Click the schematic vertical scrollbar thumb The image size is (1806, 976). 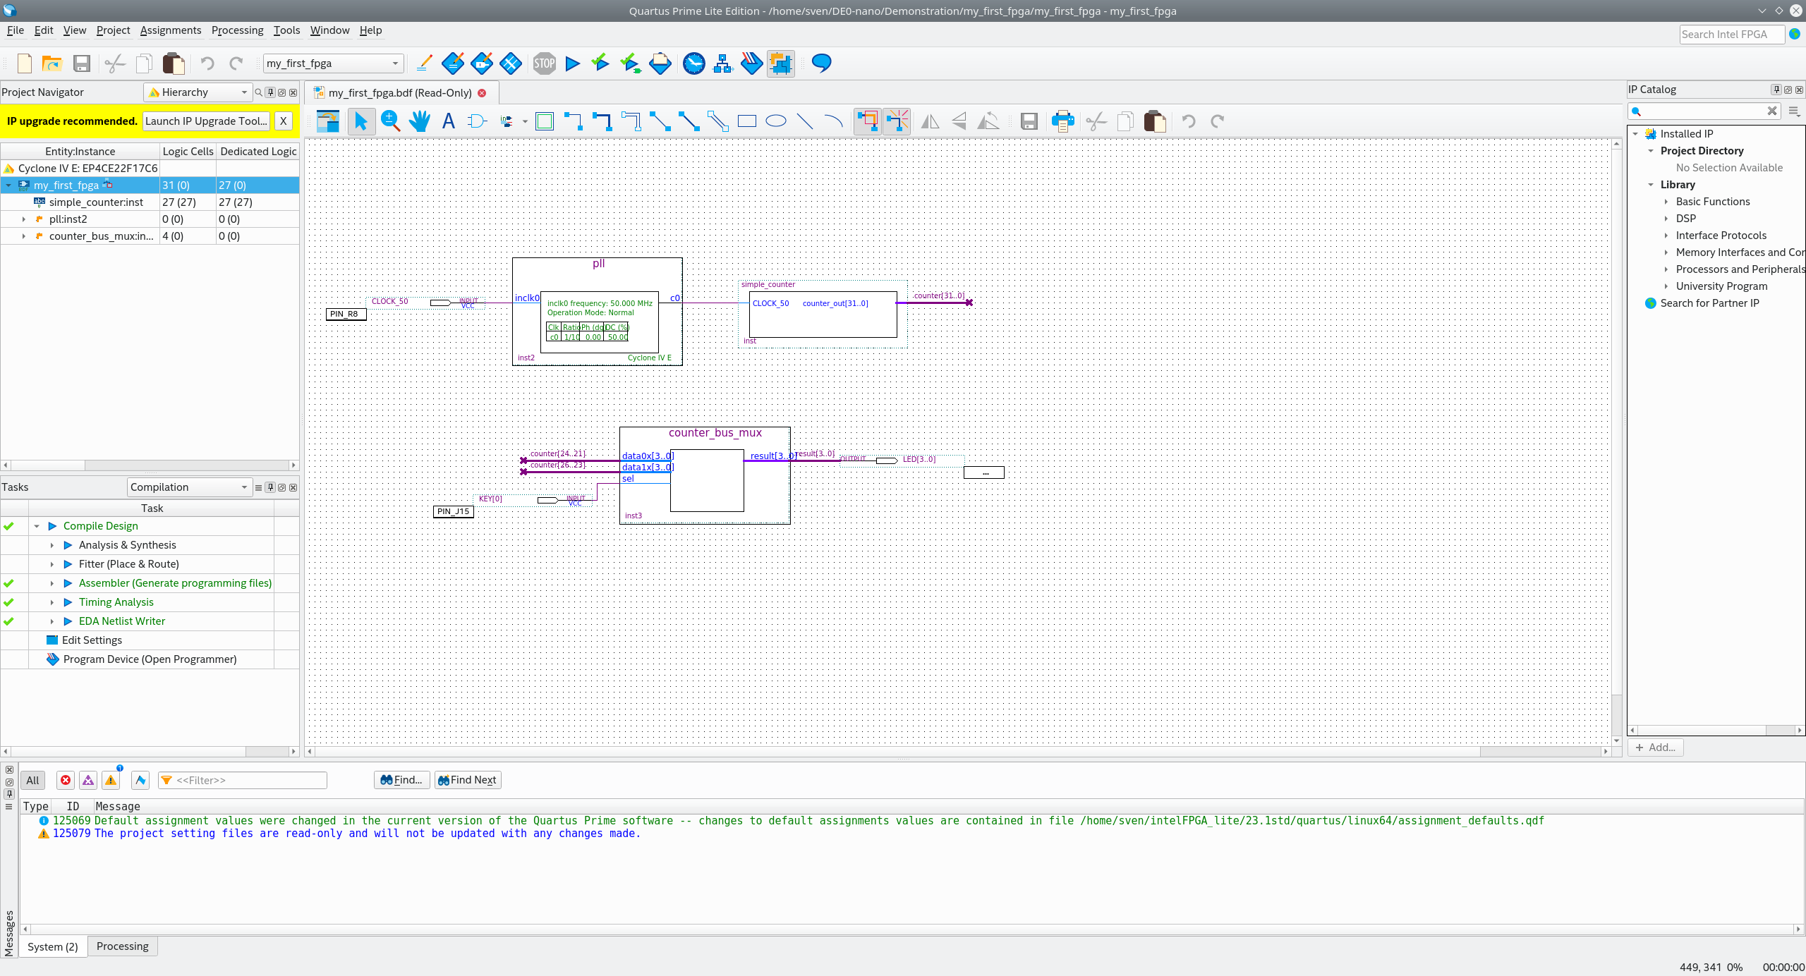point(1616,423)
